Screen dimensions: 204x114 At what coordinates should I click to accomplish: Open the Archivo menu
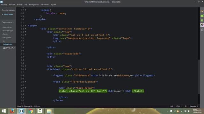tap(4, 4)
